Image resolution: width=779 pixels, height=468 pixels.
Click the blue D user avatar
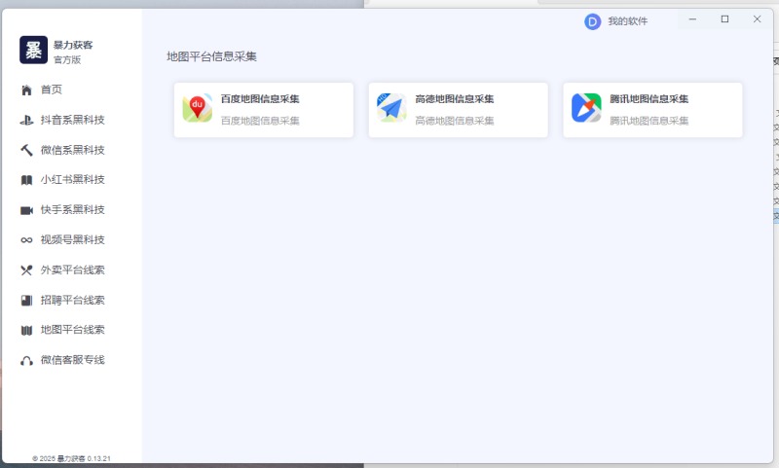click(x=592, y=21)
